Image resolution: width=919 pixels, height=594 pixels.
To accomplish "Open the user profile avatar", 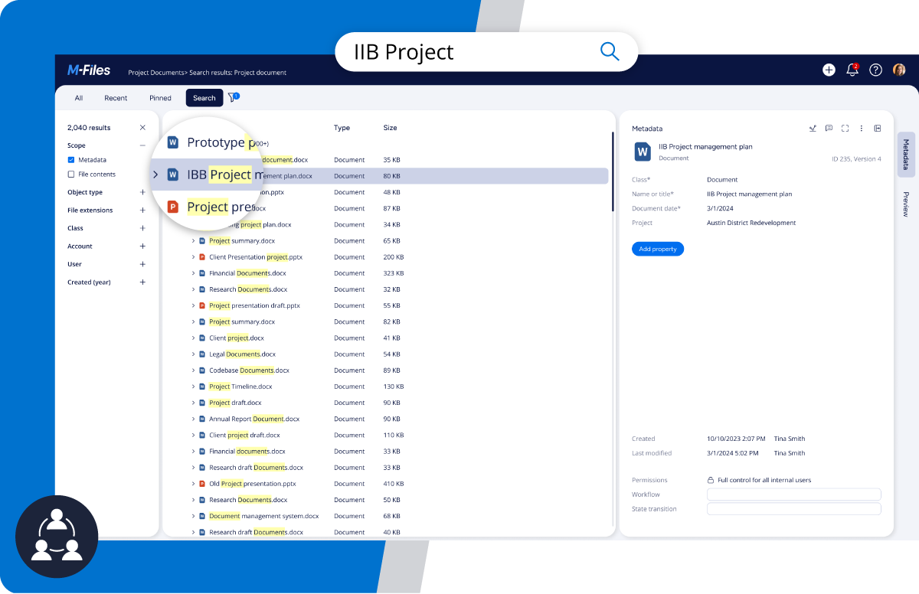I will (x=899, y=70).
